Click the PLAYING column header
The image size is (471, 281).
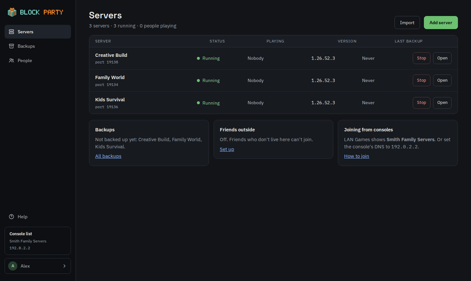275,41
